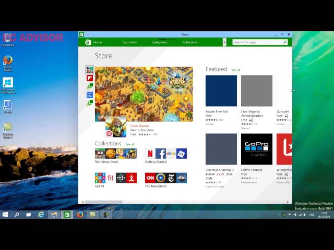The height and width of the screenshot is (250, 334).
Task: Open the Netflix tile in Getting Started
Action: pyautogui.click(x=150, y=154)
